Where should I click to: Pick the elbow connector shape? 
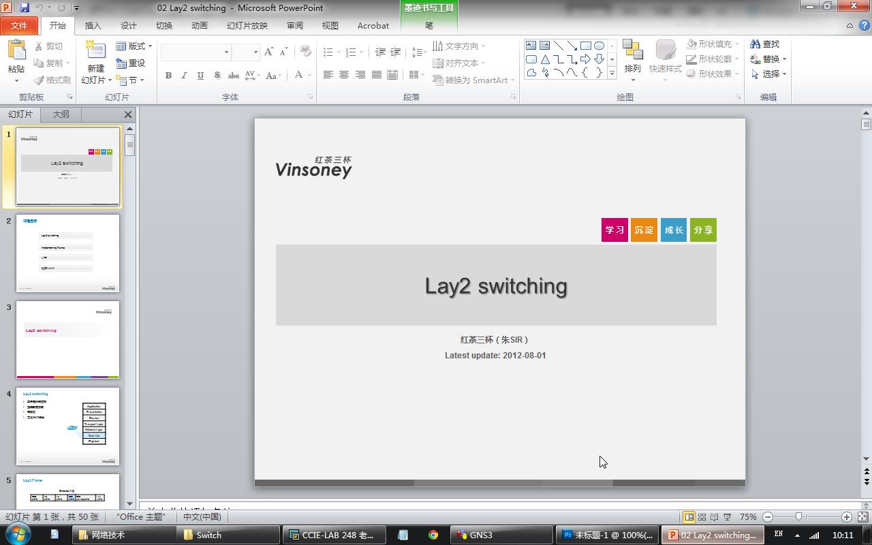tap(558, 59)
